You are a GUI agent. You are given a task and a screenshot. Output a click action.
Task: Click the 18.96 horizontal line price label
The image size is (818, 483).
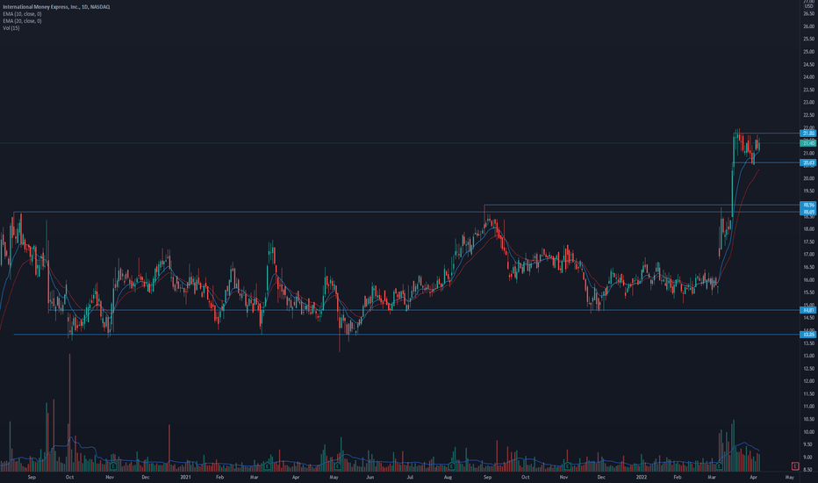coord(808,205)
